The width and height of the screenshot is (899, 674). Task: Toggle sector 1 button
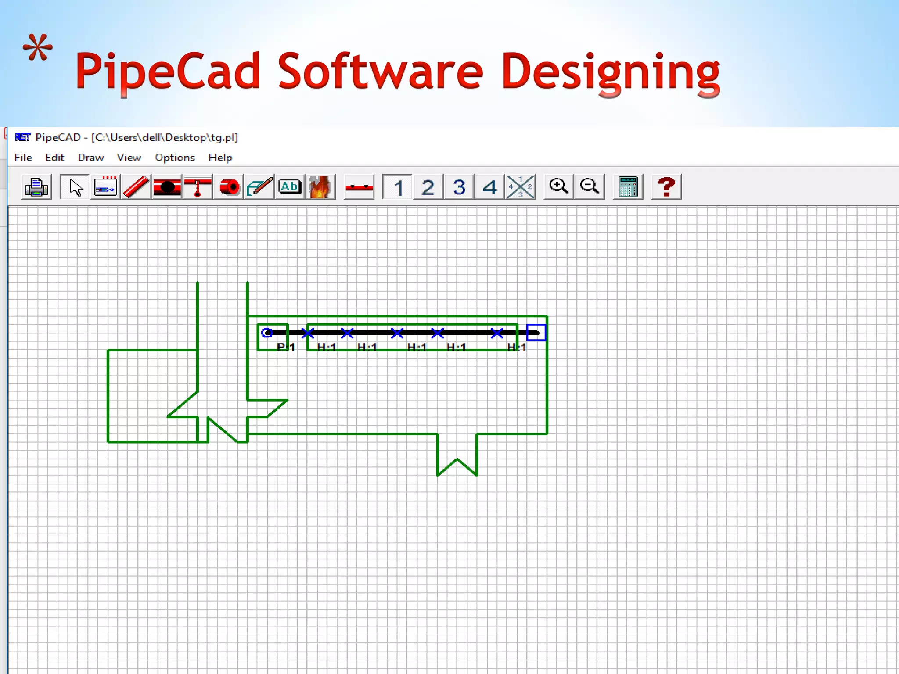[398, 187]
